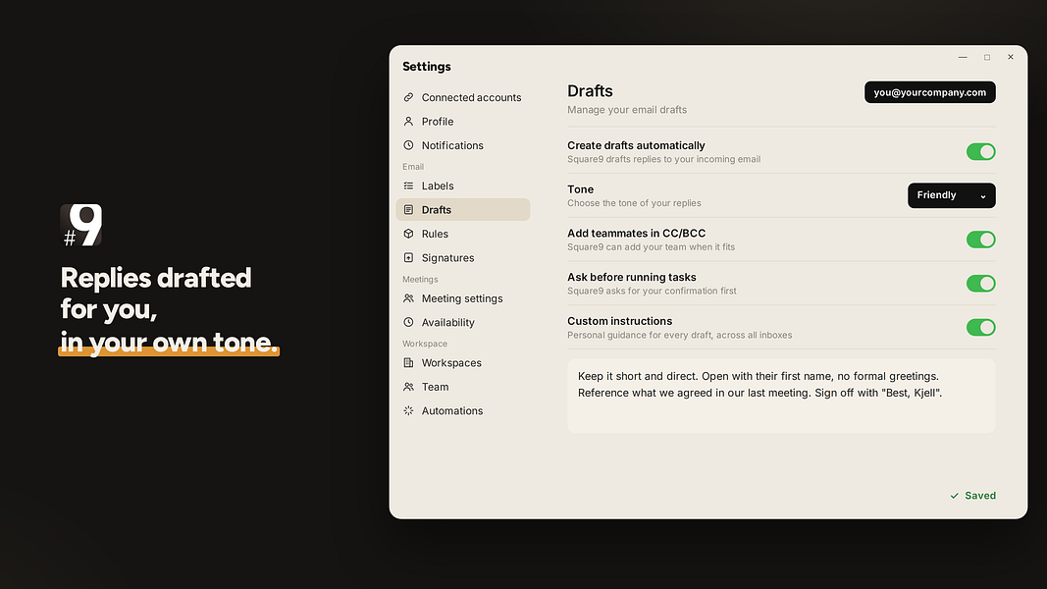Select Labels in the Email group
This screenshot has width=1047, height=589.
[463, 186]
